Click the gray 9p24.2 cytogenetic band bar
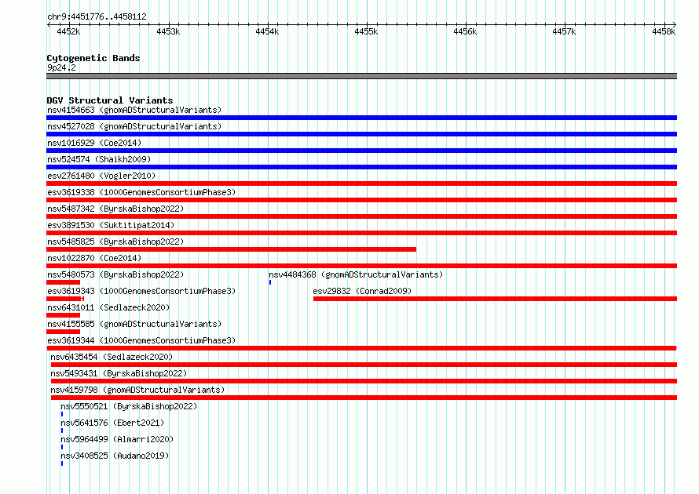Screen dimensions: 699x494 pyautogui.click(x=361, y=76)
